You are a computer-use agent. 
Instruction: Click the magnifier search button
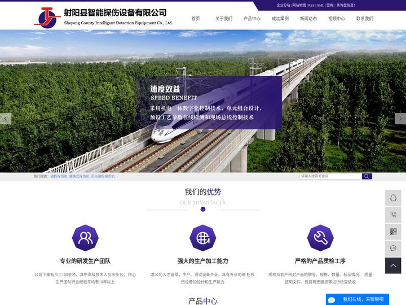pos(367,176)
